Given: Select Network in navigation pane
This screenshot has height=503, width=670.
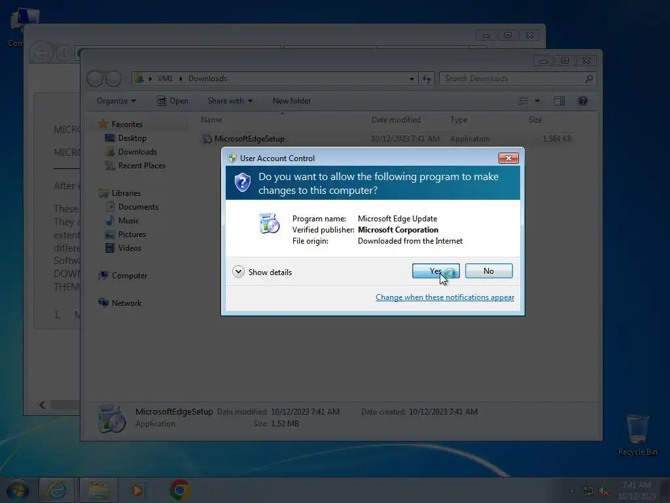Looking at the screenshot, I should pyautogui.click(x=126, y=303).
